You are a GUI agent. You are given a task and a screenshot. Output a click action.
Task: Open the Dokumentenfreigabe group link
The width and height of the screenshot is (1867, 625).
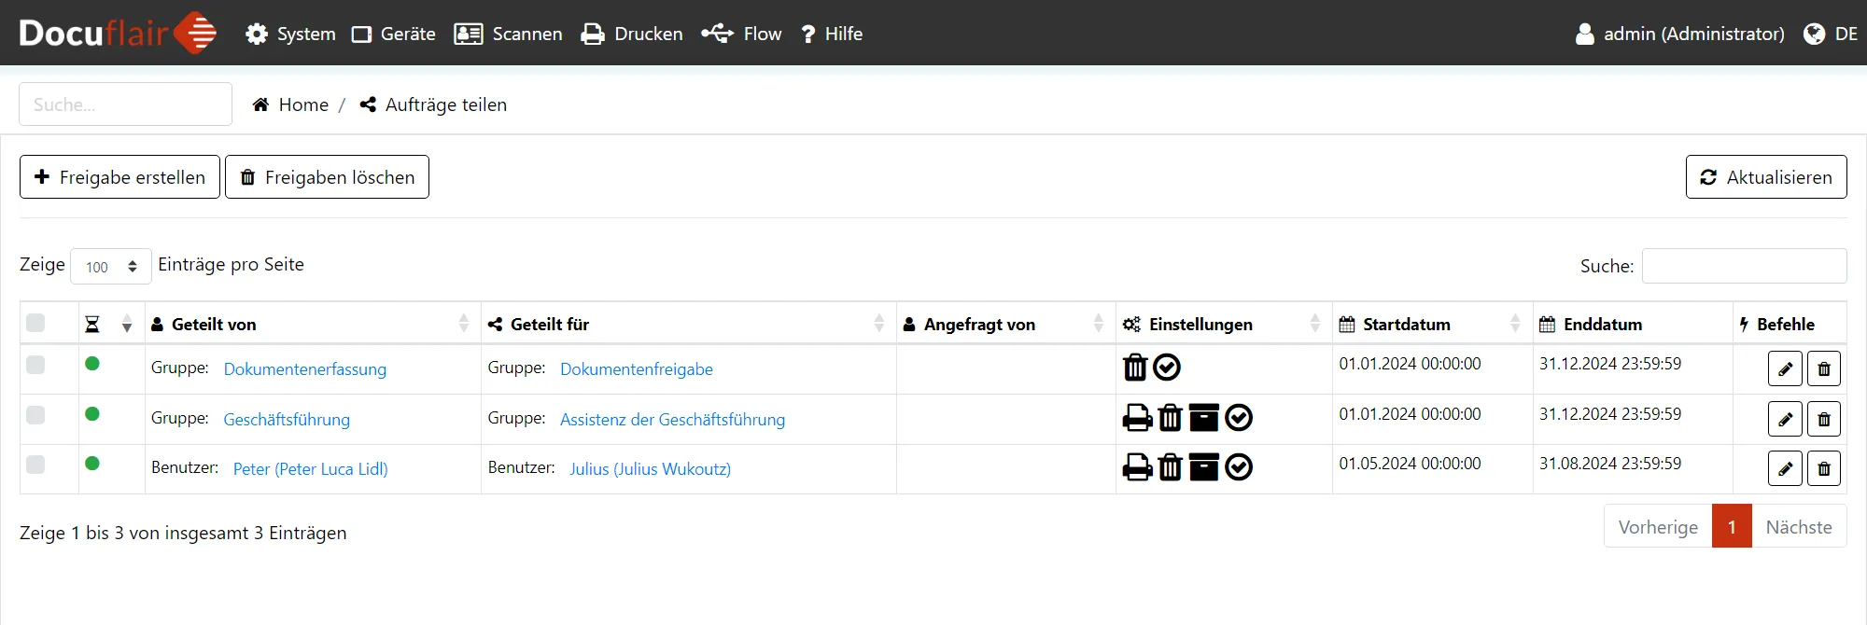[x=636, y=369]
